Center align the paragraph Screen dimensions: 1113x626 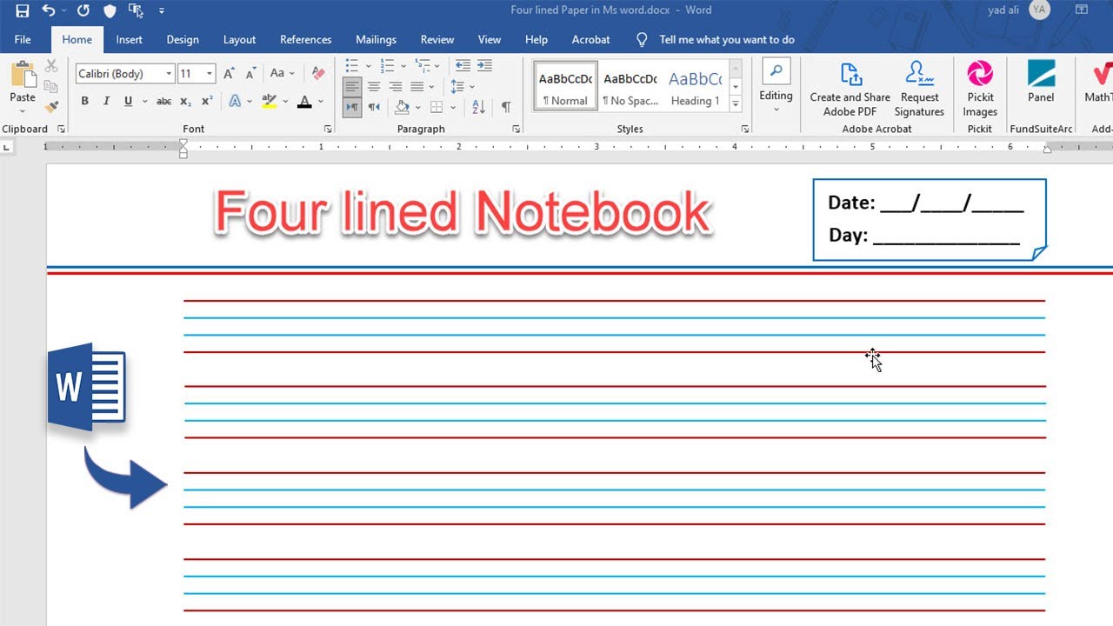tap(374, 86)
